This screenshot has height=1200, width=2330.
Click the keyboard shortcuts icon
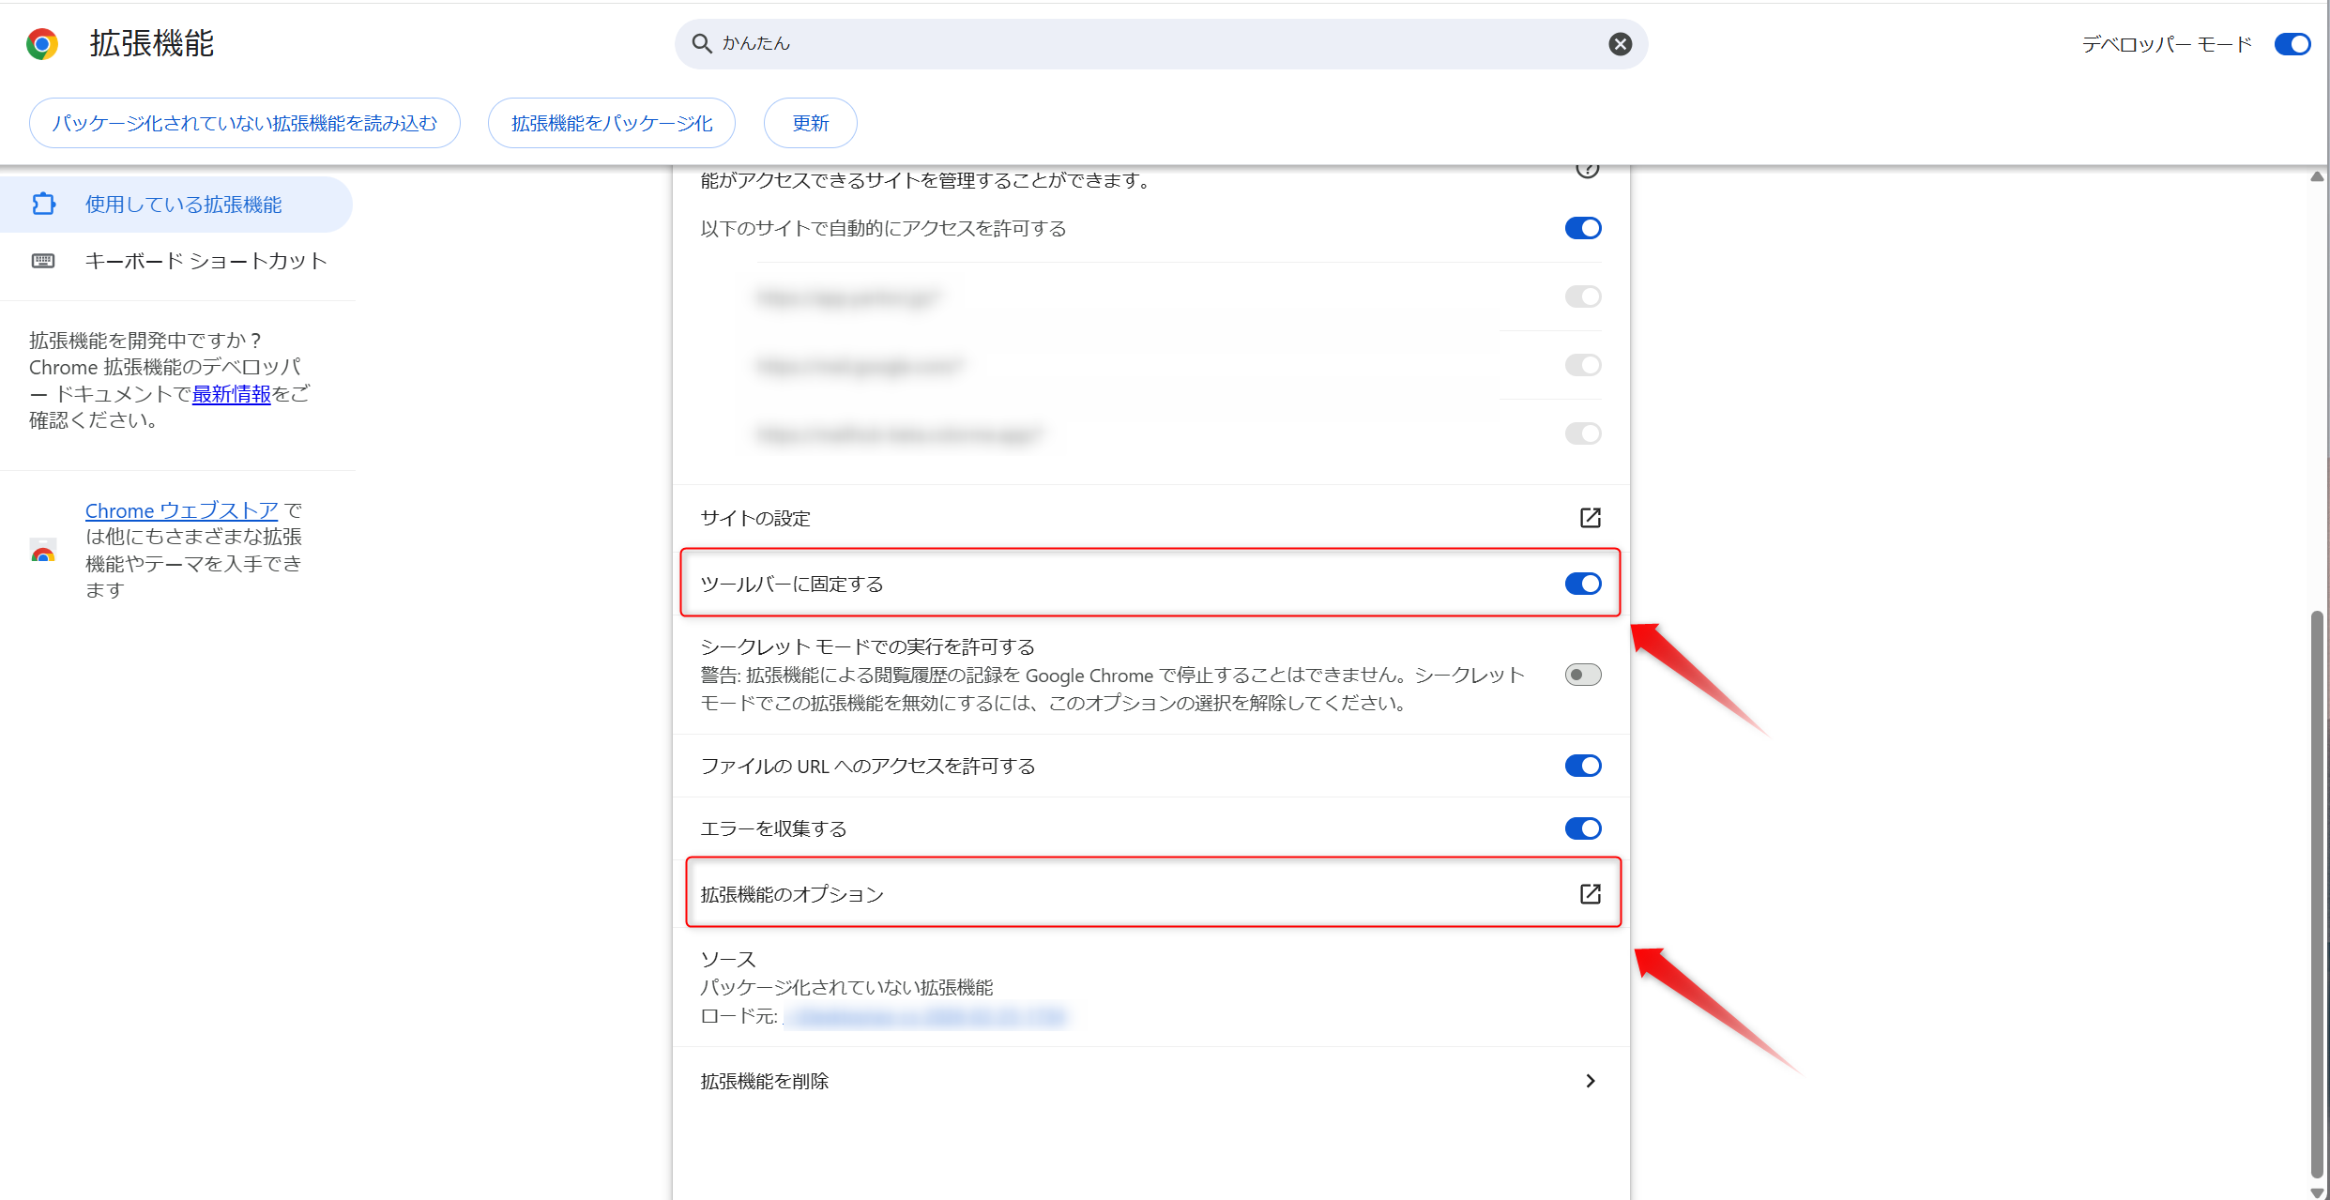click(43, 261)
